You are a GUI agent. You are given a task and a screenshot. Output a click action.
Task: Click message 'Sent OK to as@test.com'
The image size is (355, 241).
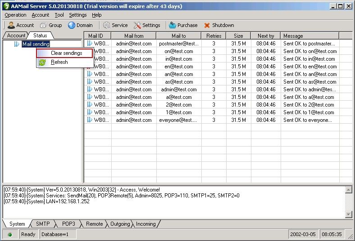[309, 82]
